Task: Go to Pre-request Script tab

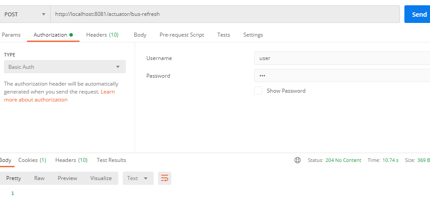Action: point(182,35)
